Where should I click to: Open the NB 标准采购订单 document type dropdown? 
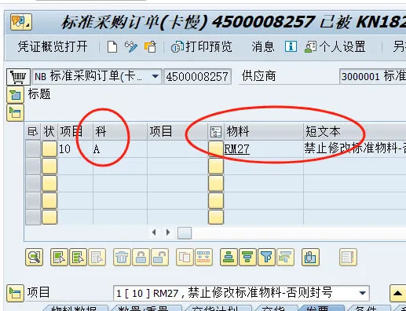155,76
